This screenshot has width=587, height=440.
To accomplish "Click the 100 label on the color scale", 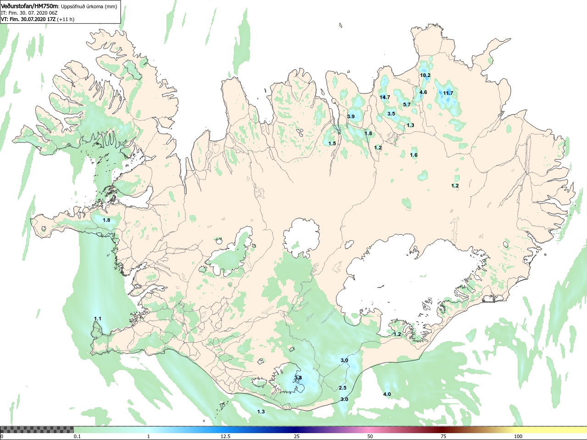I will click(518, 436).
